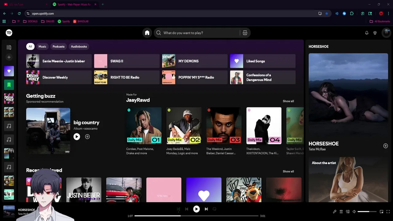Skip to next track
This screenshot has width=393, height=221.
(x=206, y=209)
